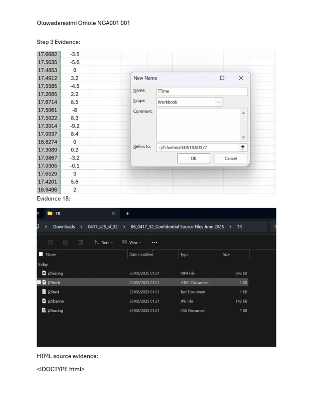Click the j25tech HTML file icon
Viewport: 313px width, 418px height.
[44, 282]
